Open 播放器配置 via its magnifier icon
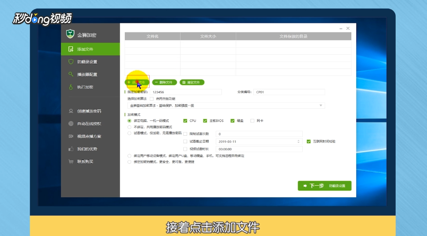 click(x=71, y=74)
